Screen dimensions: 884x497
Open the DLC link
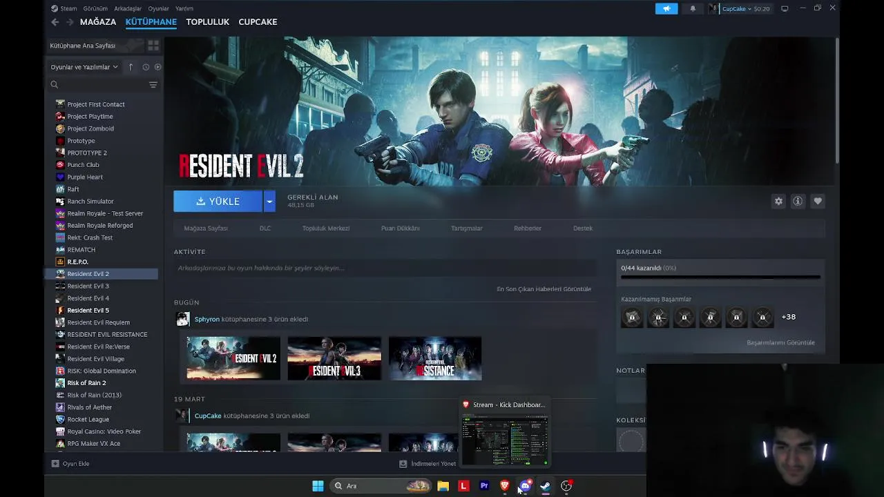click(x=265, y=228)
